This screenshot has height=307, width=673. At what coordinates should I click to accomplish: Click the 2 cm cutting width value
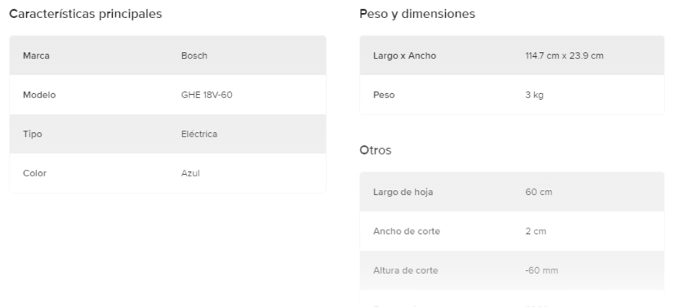(534, 231)
